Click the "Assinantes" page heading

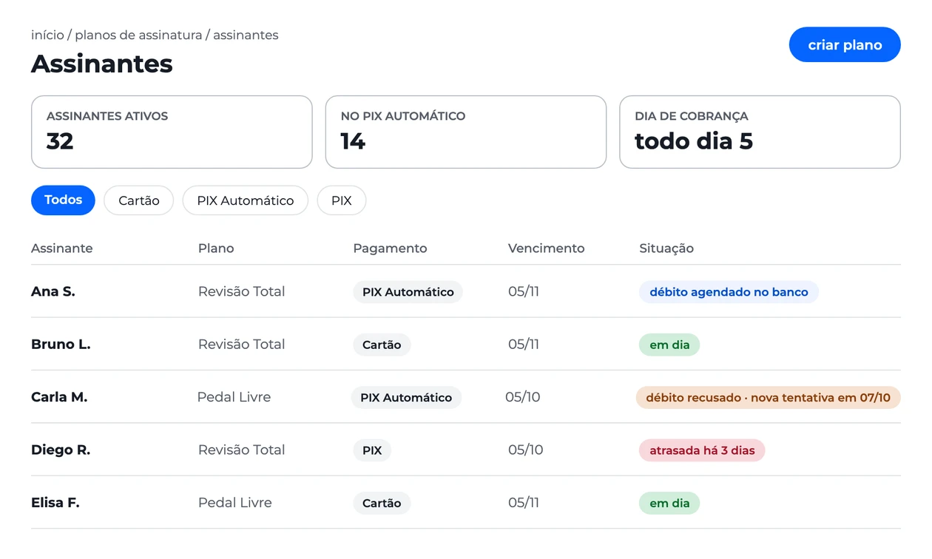pos(102,64)
